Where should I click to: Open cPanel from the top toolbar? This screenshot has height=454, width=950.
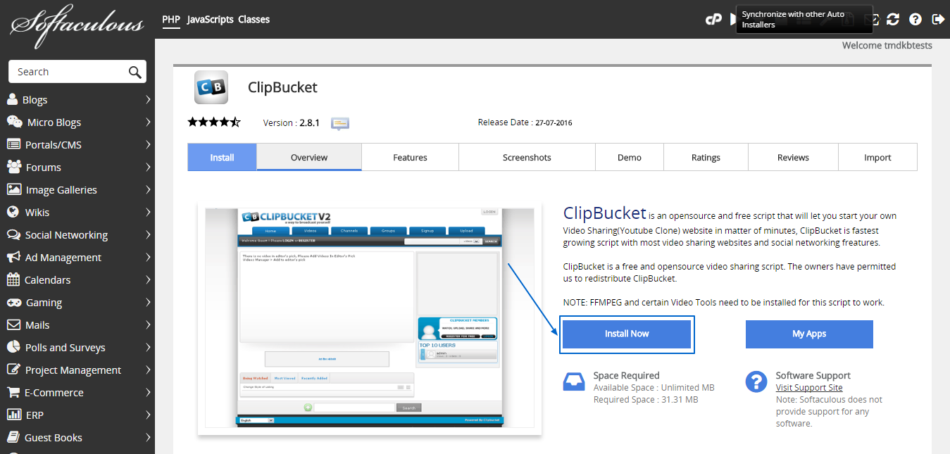click(713, 19)
